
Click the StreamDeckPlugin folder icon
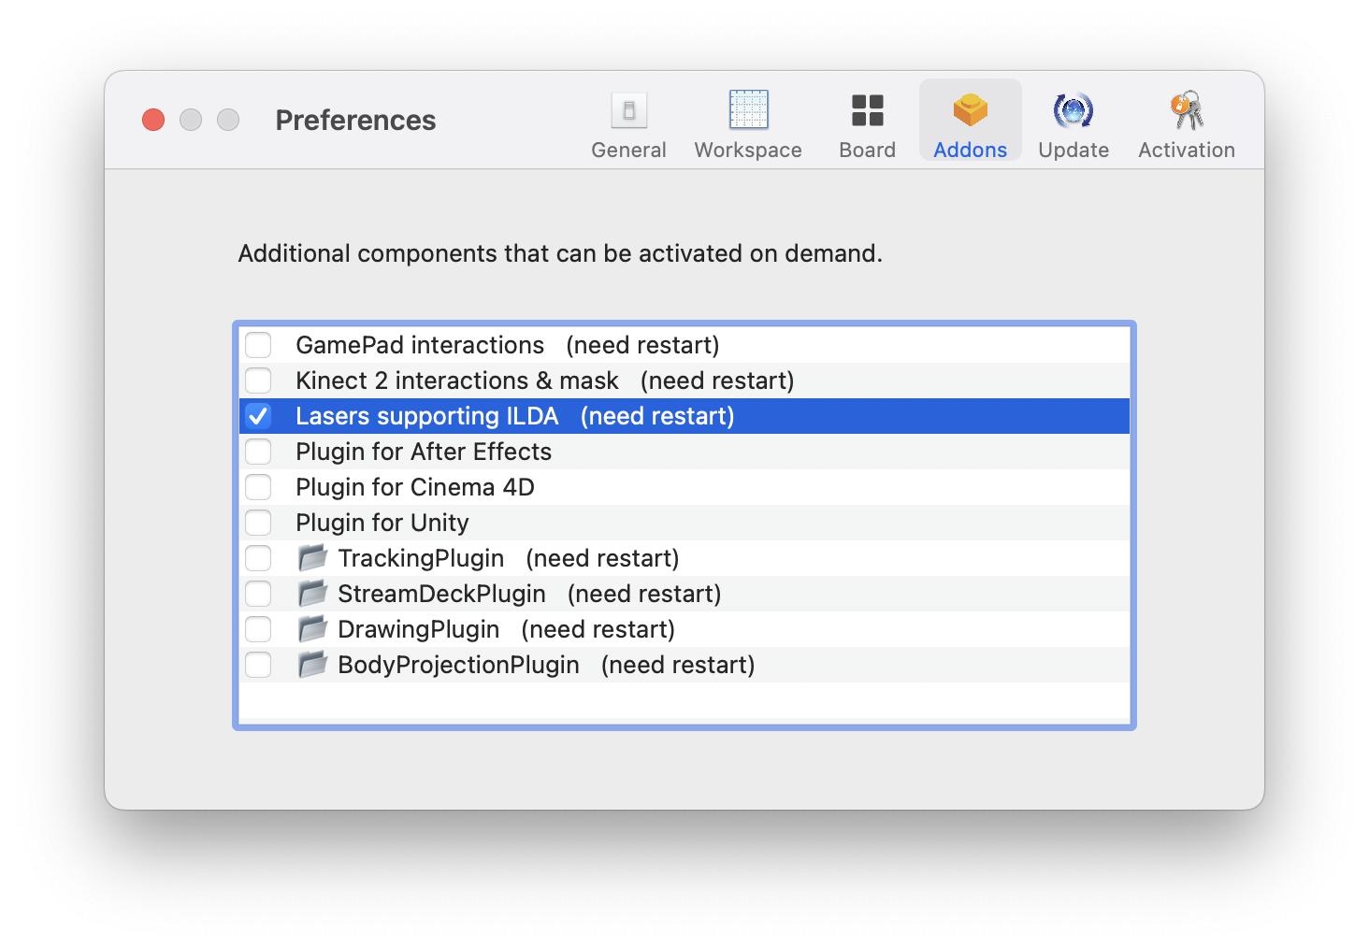coord(312,594)
